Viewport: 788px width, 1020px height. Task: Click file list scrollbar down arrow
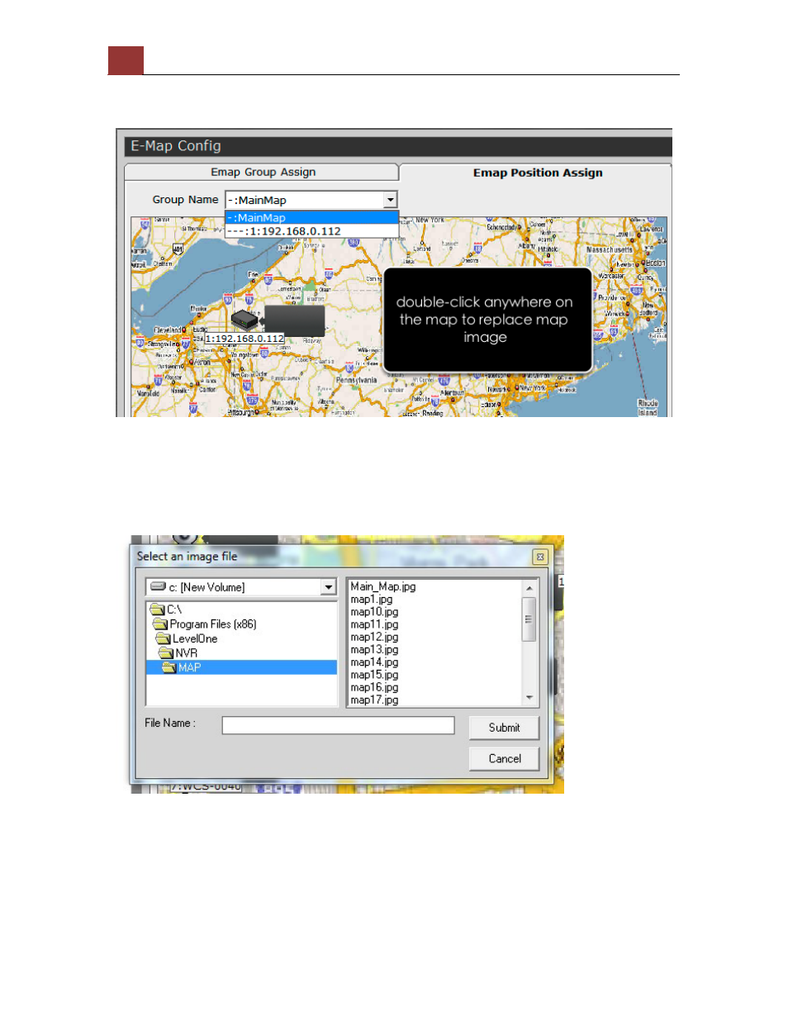click(529, 699)
